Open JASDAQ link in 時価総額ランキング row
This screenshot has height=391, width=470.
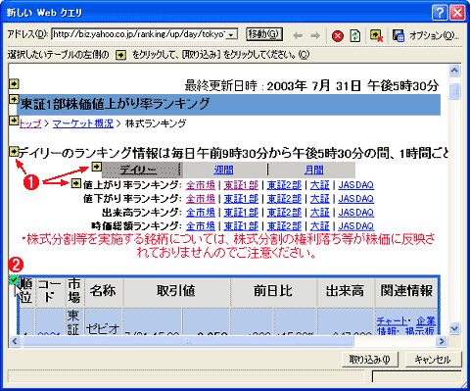point(355,226)
